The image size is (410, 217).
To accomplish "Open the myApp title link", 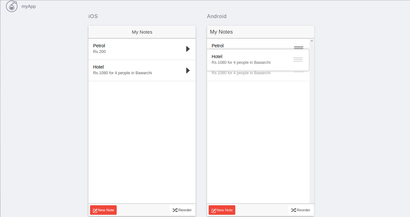I will [x=29, y=6].
